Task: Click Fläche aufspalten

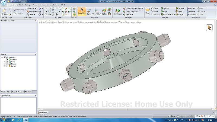Action: coord(130,12)
